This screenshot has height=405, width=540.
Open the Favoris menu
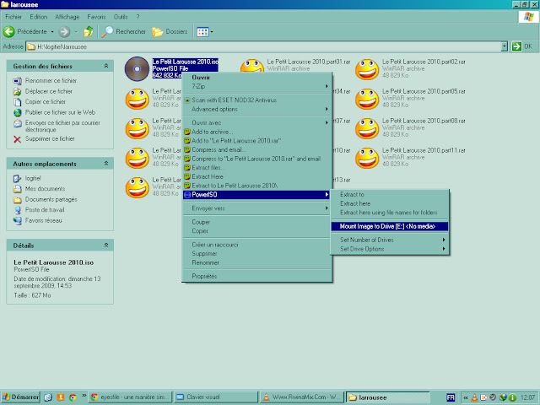(x=96, y=17)
